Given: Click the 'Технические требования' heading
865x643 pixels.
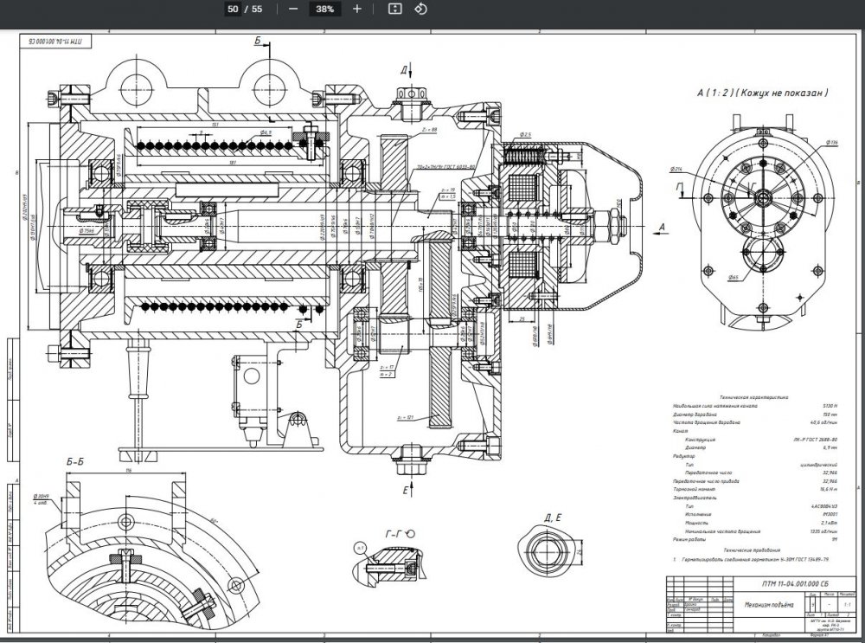Looking at the screenshot, I should 753,550.
